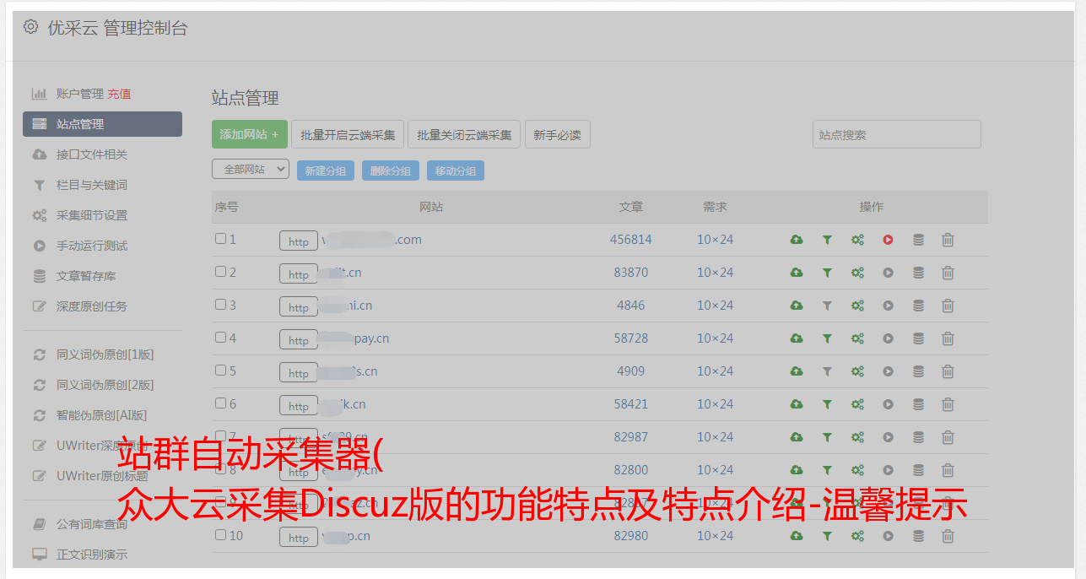This screenshot has width=1086, height=579.
Task: Open database icon in row 3
Action: 918,306
